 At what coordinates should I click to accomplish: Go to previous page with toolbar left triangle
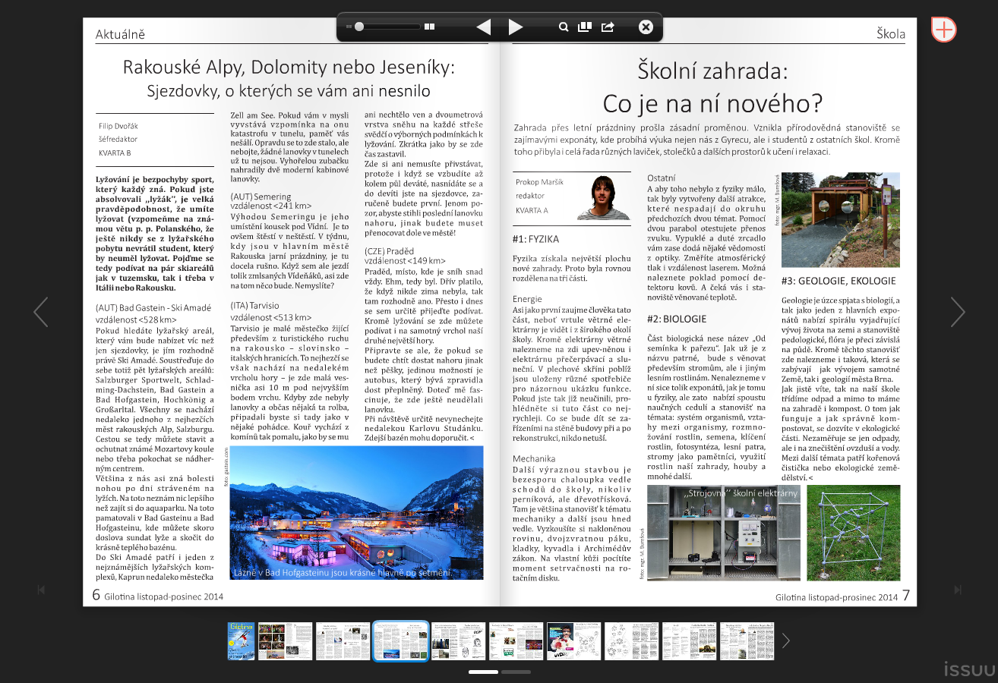point(483,27)
